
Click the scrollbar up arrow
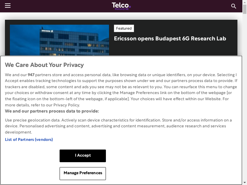click(245, 2)
